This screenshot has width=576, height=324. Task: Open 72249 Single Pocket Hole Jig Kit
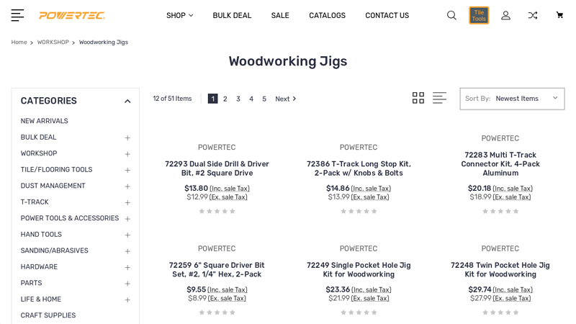click(x=359, y=269)
